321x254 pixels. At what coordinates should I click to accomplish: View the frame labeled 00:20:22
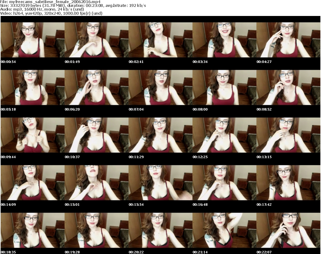click(160, 231)
